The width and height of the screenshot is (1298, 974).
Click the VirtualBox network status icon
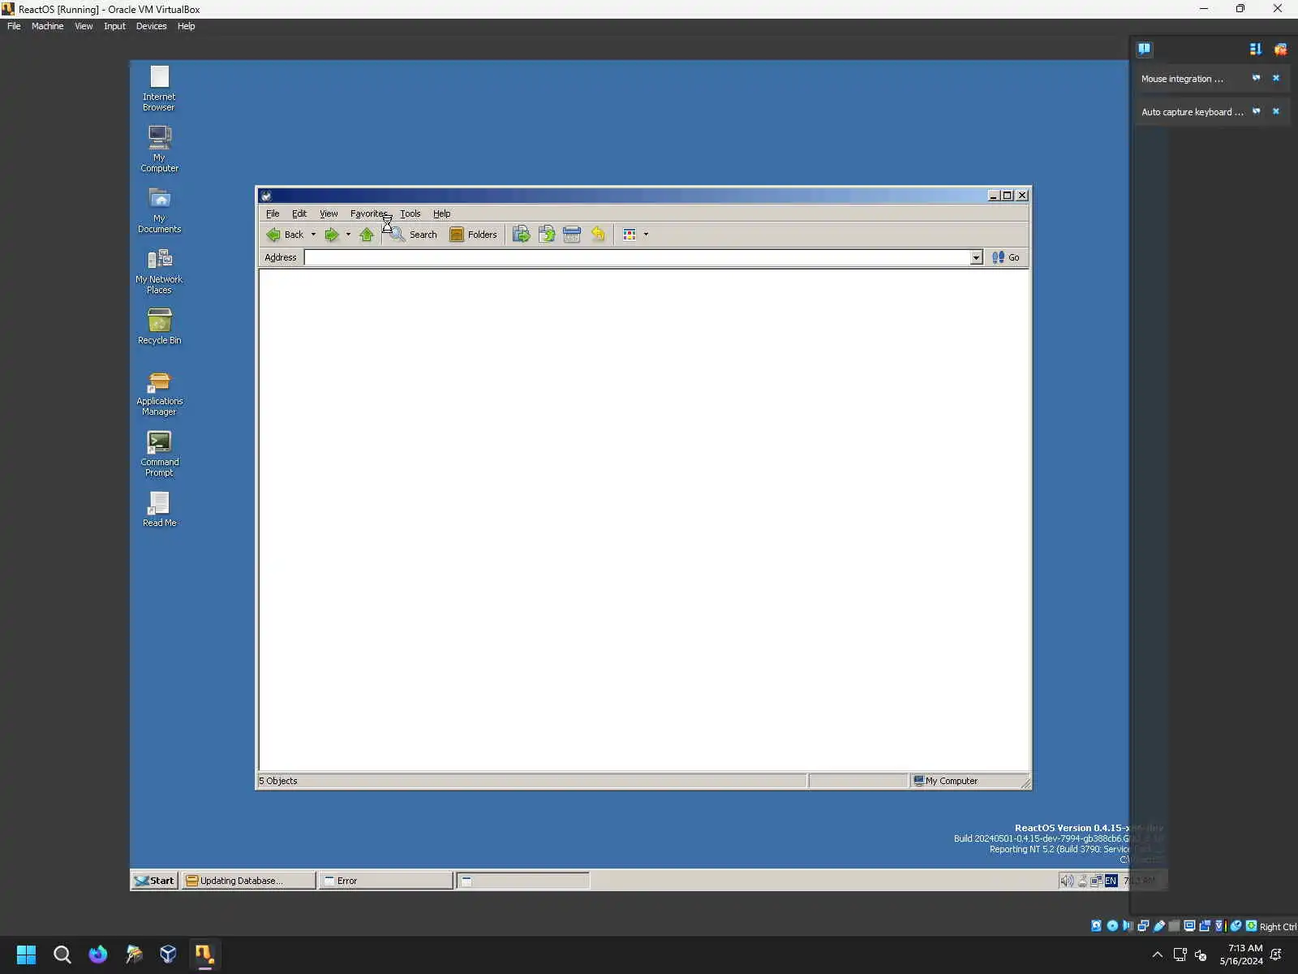click(1143, 926)
